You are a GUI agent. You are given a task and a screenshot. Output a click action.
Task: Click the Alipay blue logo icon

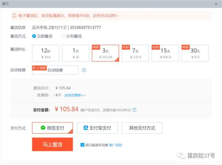click(x=86, y=128)
